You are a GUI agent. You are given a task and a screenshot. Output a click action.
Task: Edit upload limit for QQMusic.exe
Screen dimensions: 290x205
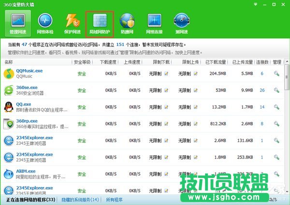pos(195,73)
